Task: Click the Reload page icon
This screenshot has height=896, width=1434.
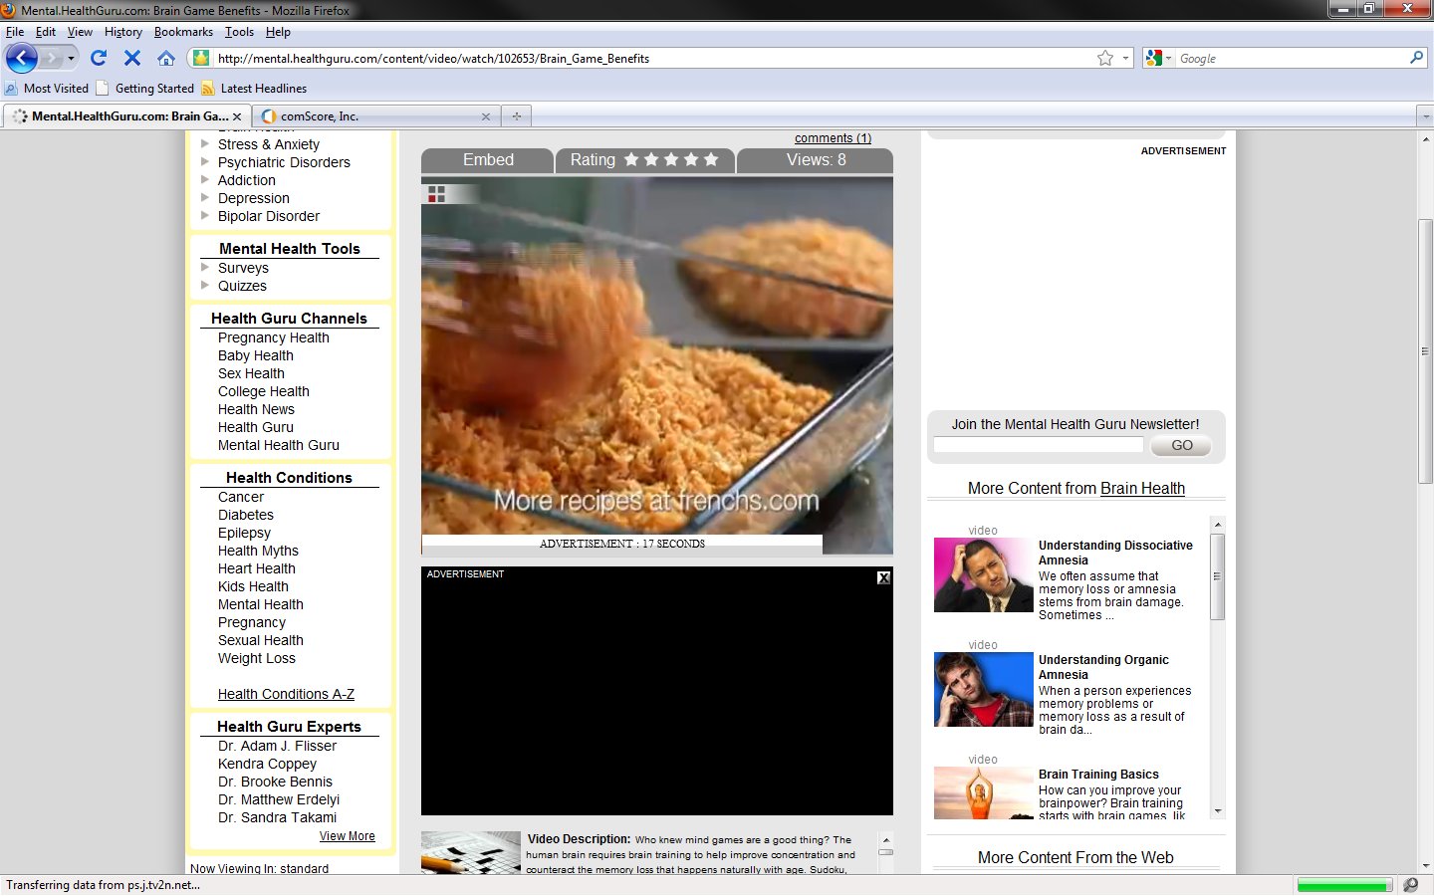Action: (99, 58)
